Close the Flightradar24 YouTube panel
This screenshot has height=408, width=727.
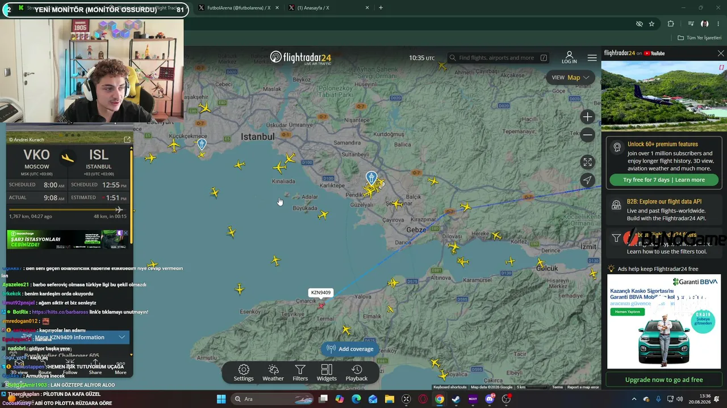[721, 53]
